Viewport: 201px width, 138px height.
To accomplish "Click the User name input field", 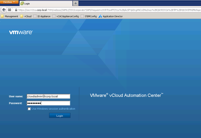I will [48, 96].
